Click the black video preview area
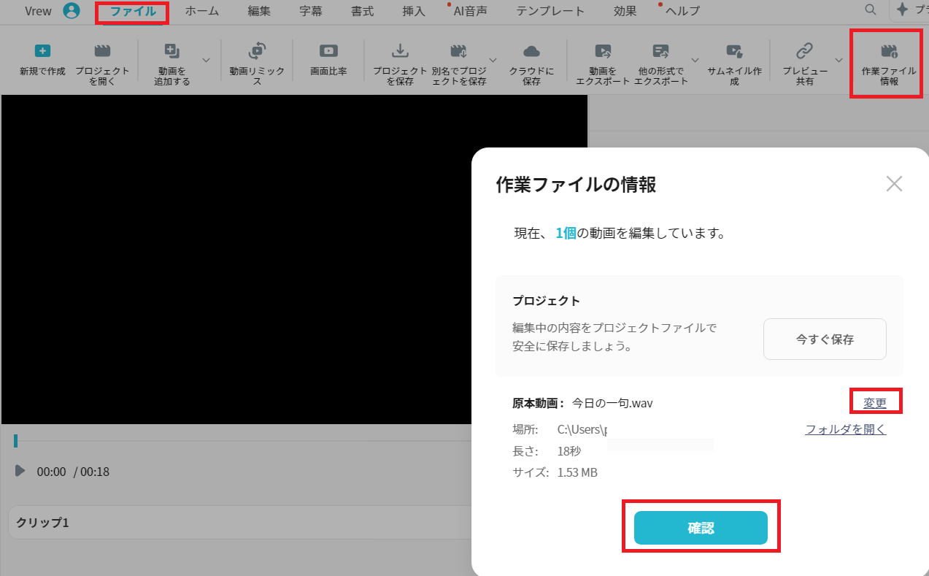This screenshot has width=929, height=576. point(294,259)
